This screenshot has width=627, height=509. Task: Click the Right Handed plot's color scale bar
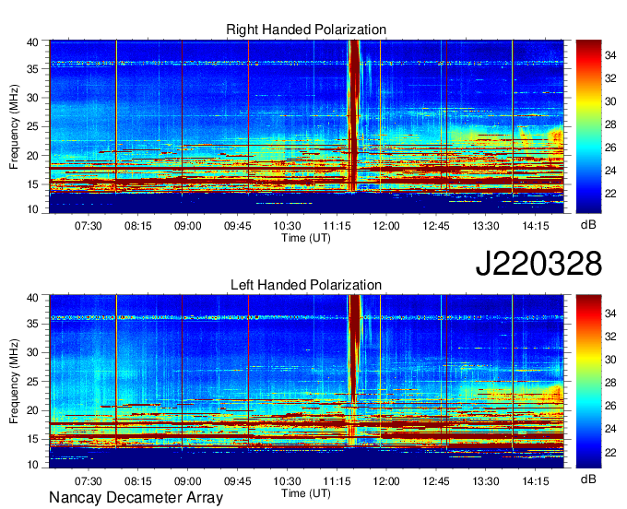(x=588, y=126)
